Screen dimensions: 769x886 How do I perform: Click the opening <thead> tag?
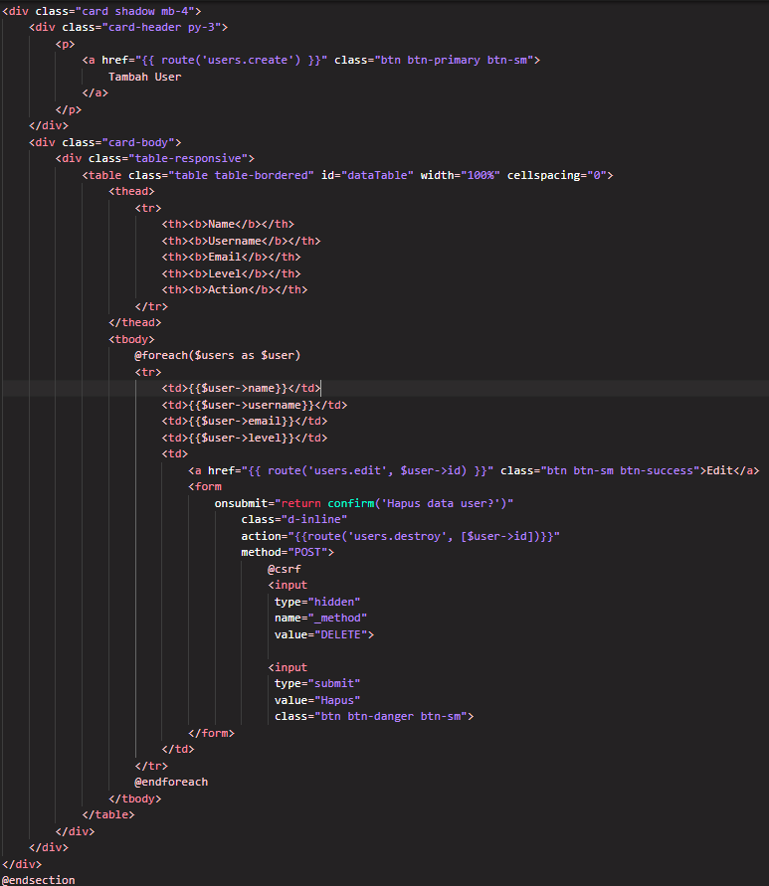pos(131,192)
